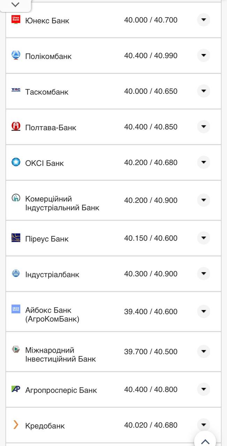
Task: Select the ОКСІ Банк globe icon
Action: click(x=16, y=162)
